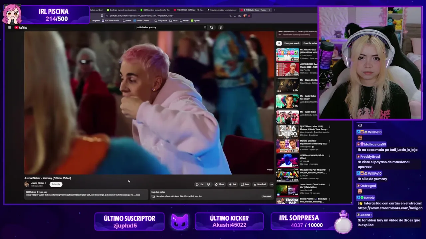Click the browser address bar URL

pos(142,16)
